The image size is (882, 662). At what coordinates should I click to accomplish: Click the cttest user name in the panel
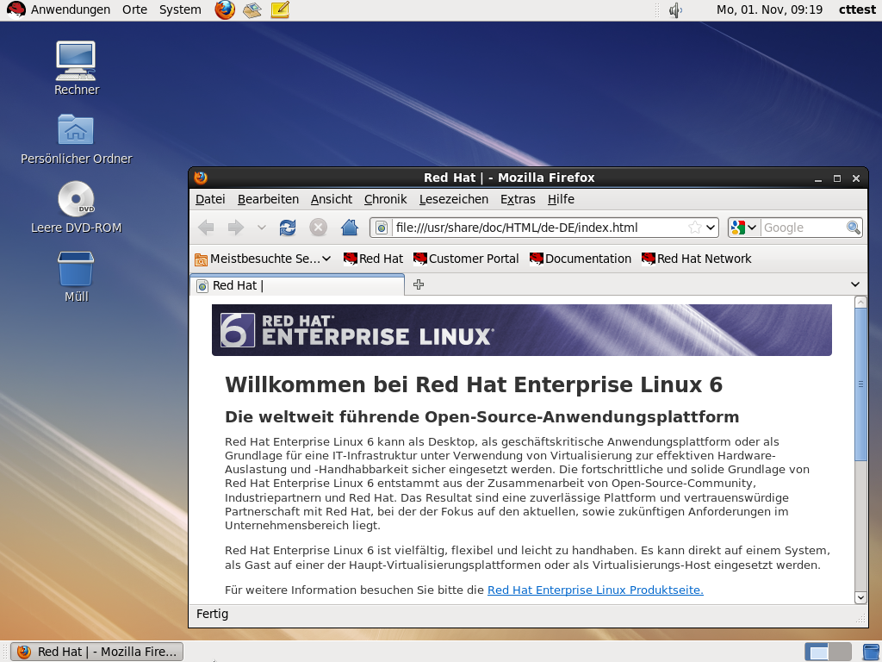[x=857, y=9]
